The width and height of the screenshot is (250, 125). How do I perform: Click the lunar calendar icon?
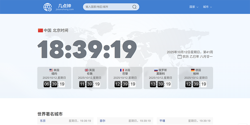(x=179, y=57)
